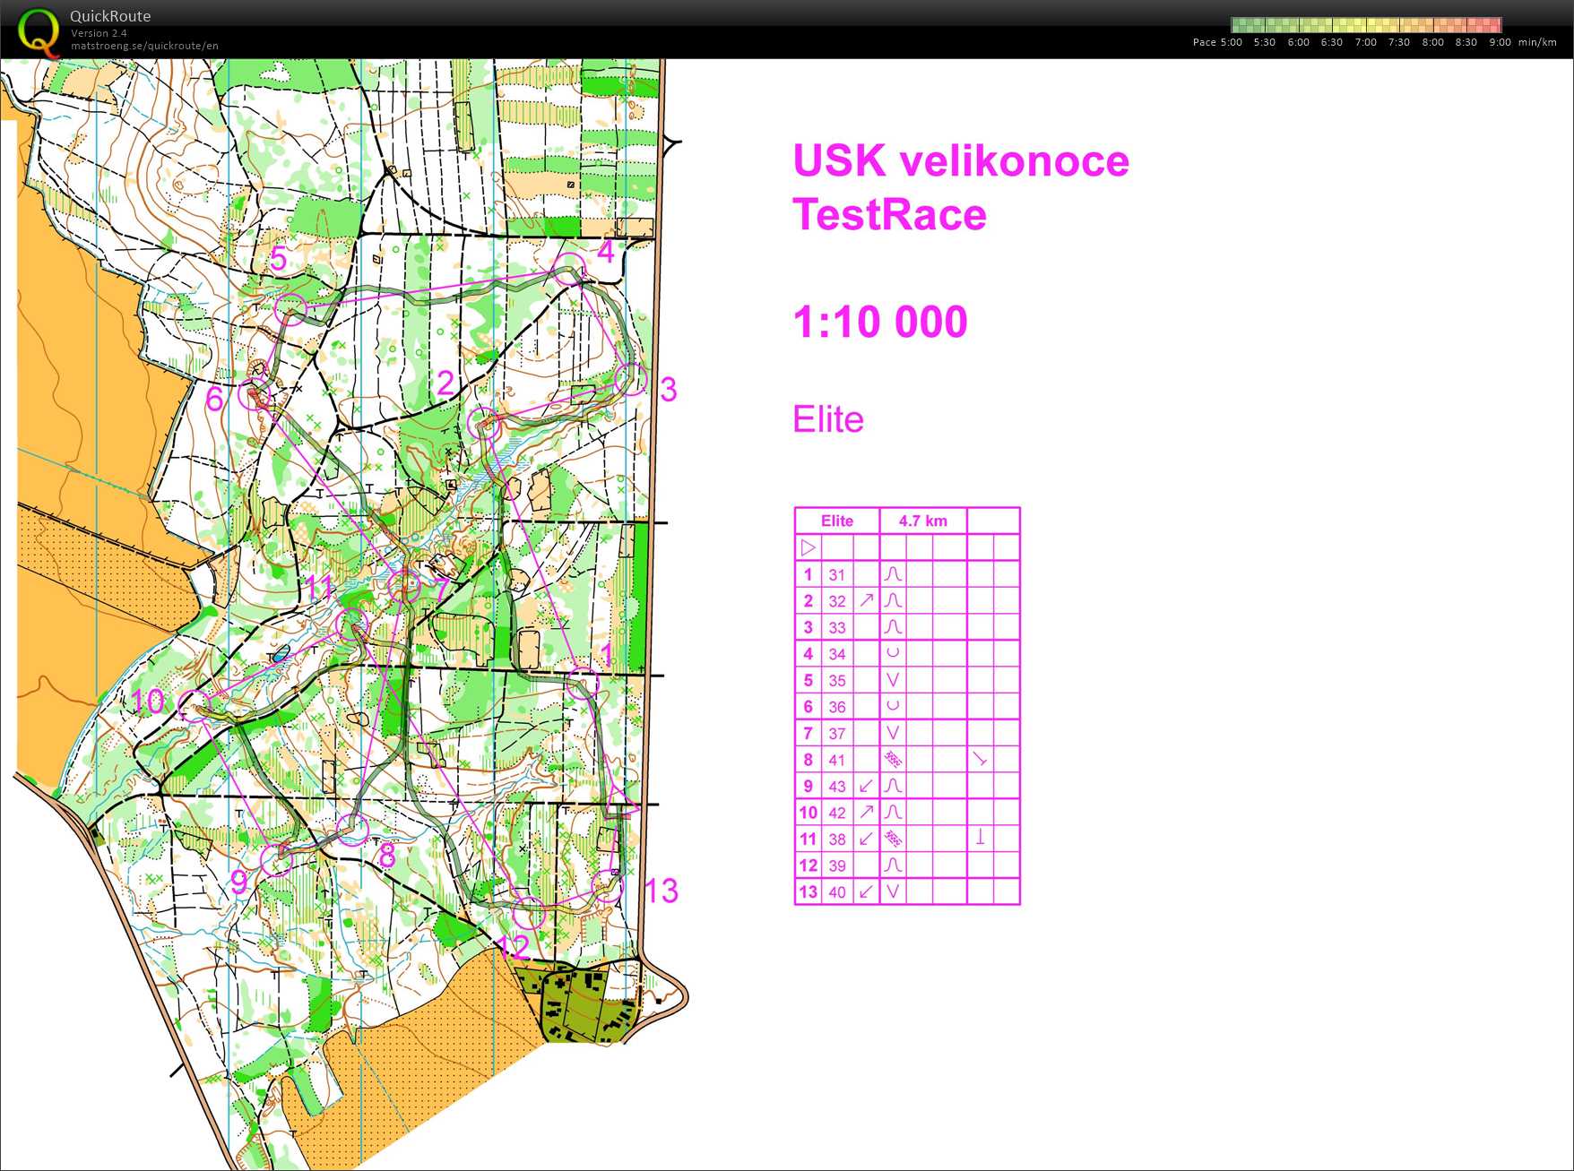Click the location symbol at row 11's end
The height and width of the screenshot is (1171, 1574).
coord(981,839)
